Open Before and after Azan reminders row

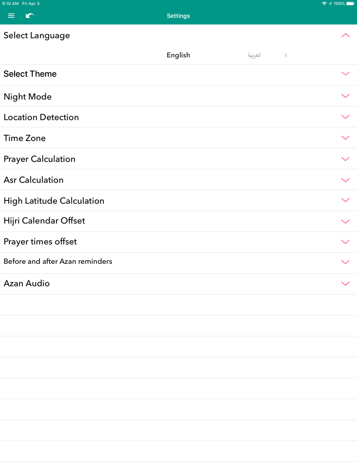[x=178, y=263]
